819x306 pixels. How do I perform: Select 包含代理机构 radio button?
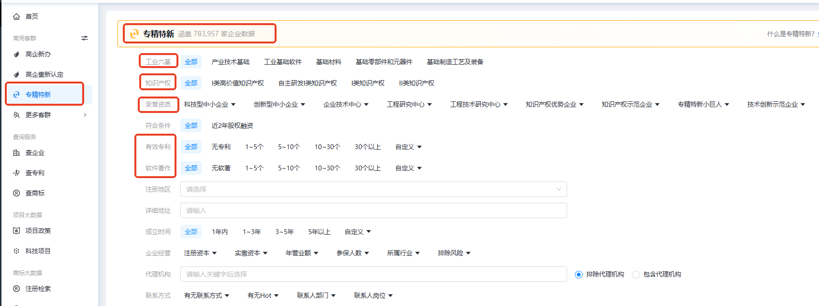tap(636, 275)
